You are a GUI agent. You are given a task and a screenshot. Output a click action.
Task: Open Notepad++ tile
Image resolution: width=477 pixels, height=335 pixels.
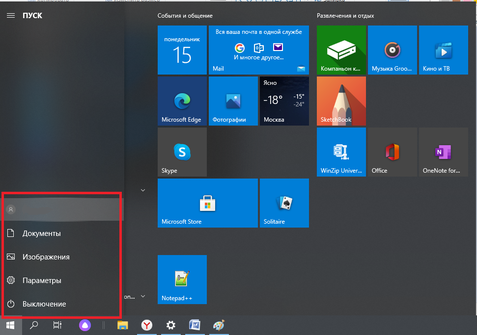[x=182, y=280]
